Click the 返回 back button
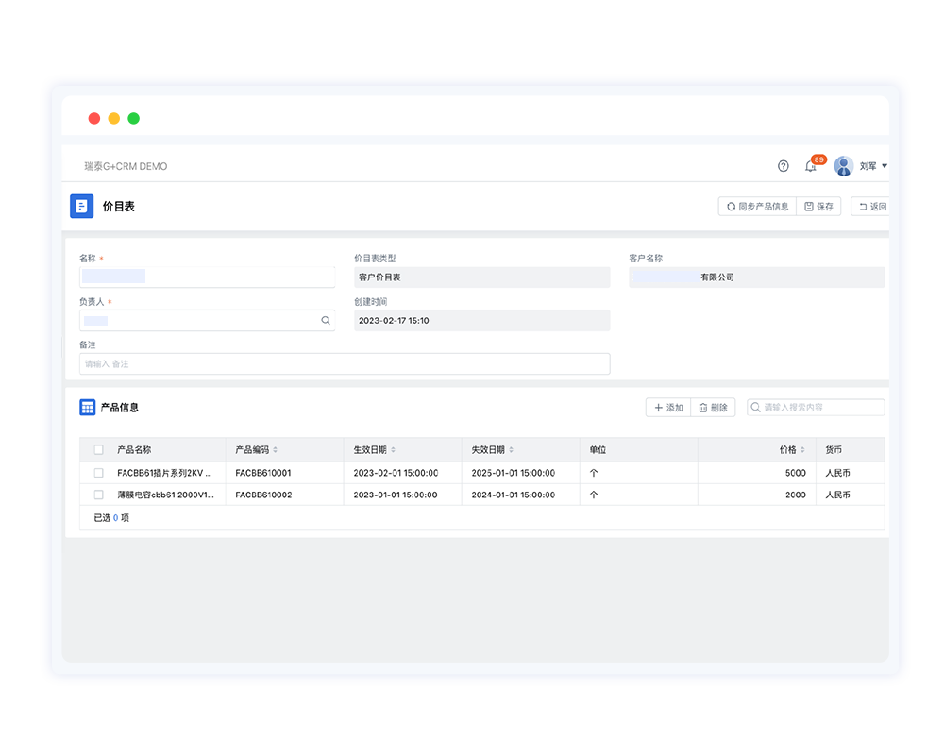 [871, 207]
